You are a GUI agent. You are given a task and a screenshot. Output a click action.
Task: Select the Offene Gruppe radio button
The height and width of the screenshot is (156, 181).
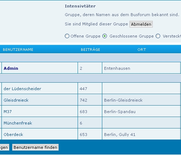[x=67, y=36]
